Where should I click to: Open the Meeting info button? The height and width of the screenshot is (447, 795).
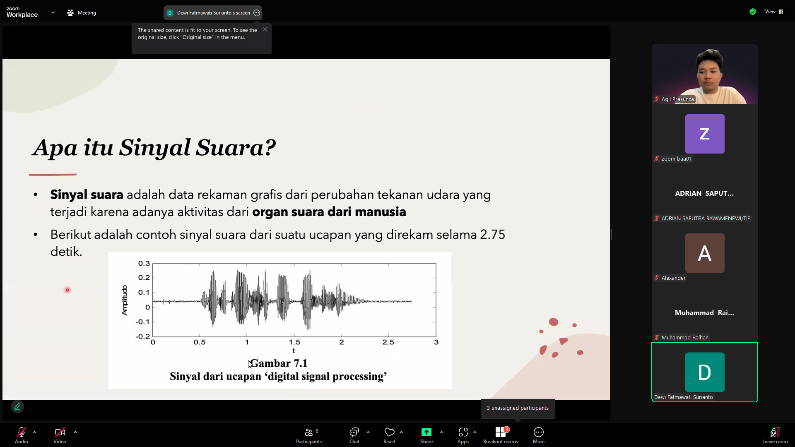click(x=82, y=13)
